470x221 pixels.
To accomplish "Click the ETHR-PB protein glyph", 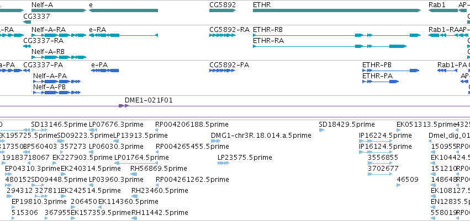I will click(391, 71).
